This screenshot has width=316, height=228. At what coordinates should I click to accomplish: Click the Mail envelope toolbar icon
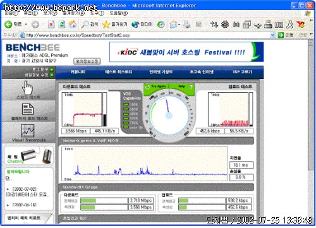click(x=173, y=25)
